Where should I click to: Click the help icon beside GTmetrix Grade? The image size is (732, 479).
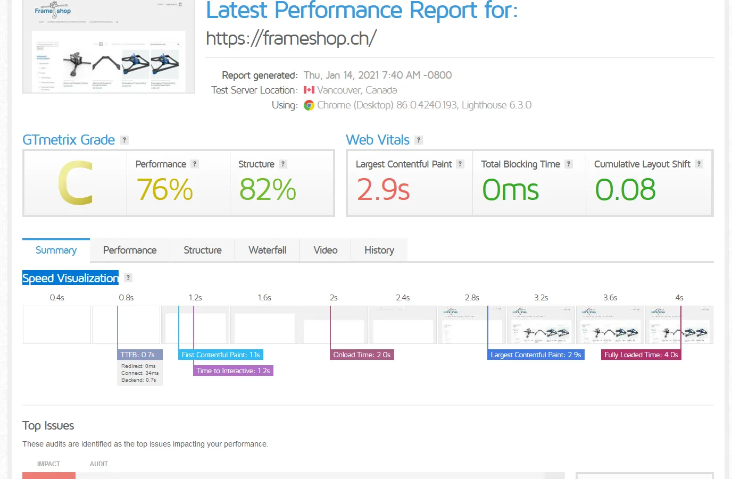(x=124, y=140)
